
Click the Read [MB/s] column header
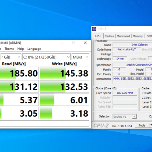point(14,64)
